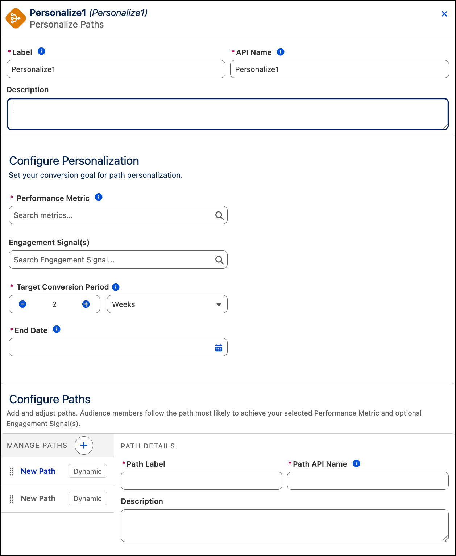Decrease the Target Conversion Period value
The width and height of the screenshot is (456, 556).
[x=22, y=304]
